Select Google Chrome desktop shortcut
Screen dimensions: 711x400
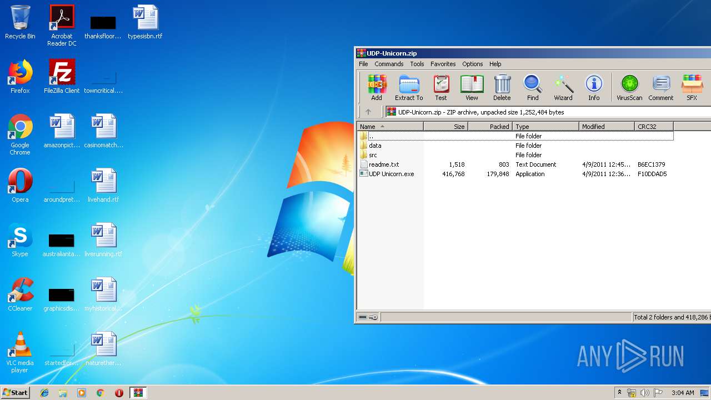point(20,134)
